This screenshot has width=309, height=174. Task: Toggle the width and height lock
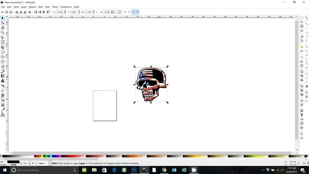[97, 12]
